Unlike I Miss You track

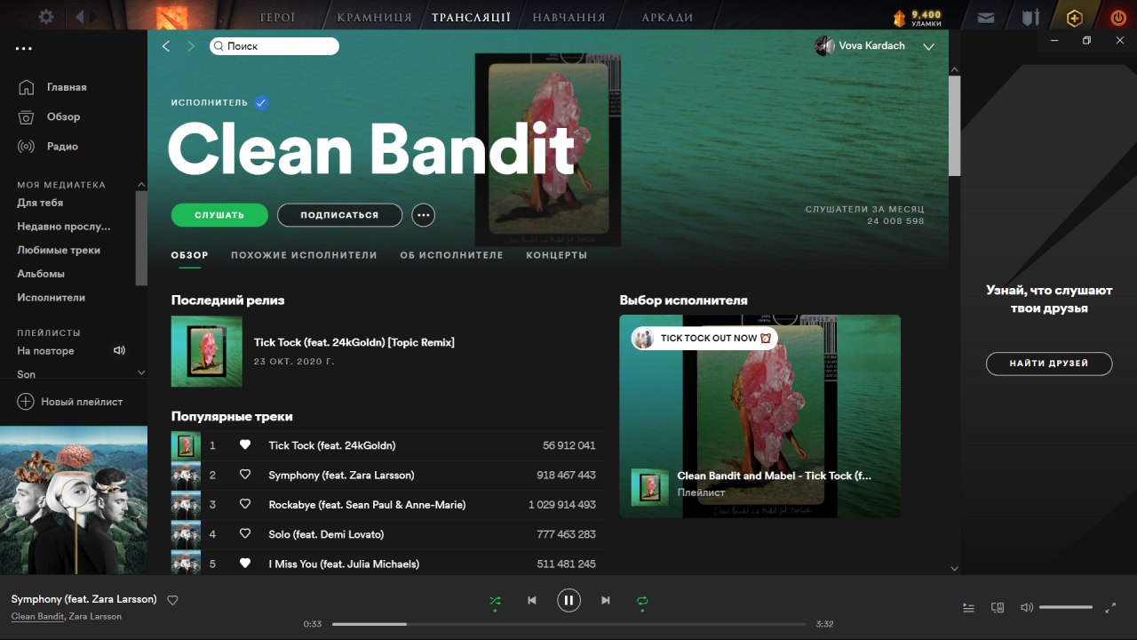coord(245,564)
